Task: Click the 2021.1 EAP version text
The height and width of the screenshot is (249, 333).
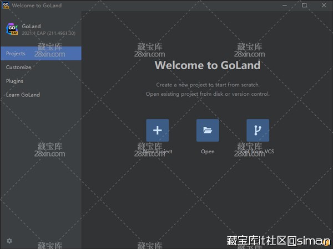Action: click(x=49, y=33)
